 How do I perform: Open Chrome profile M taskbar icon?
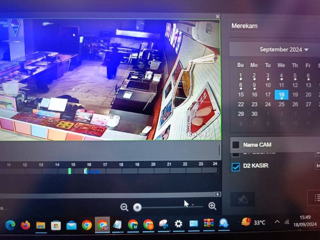pyautogui.click(x=133, y=224)
